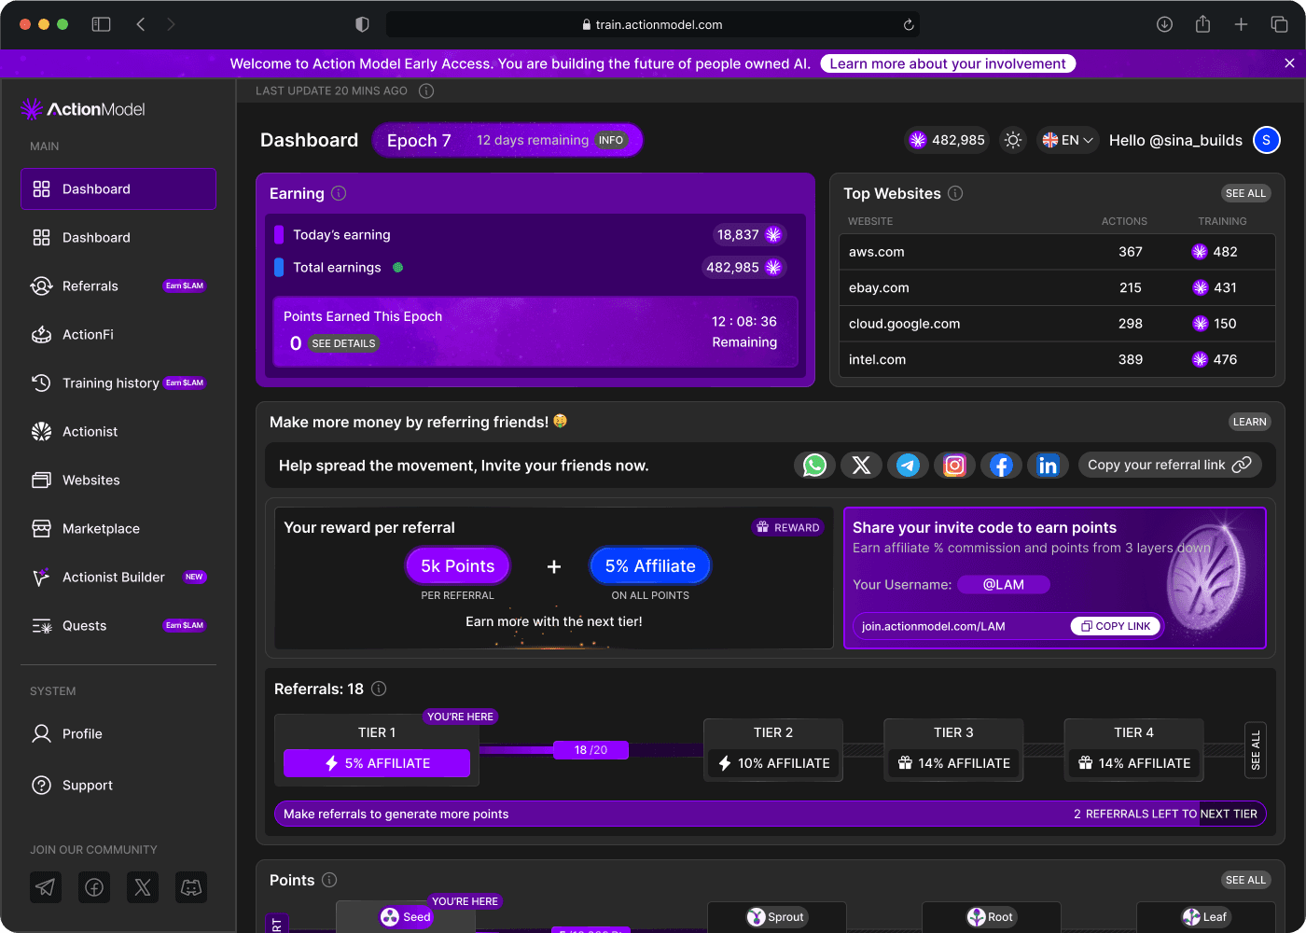Click the TIER 1 5% AFFILIATE button
This screenshot has width=1306, height=933.
click(x=377, y=763)
